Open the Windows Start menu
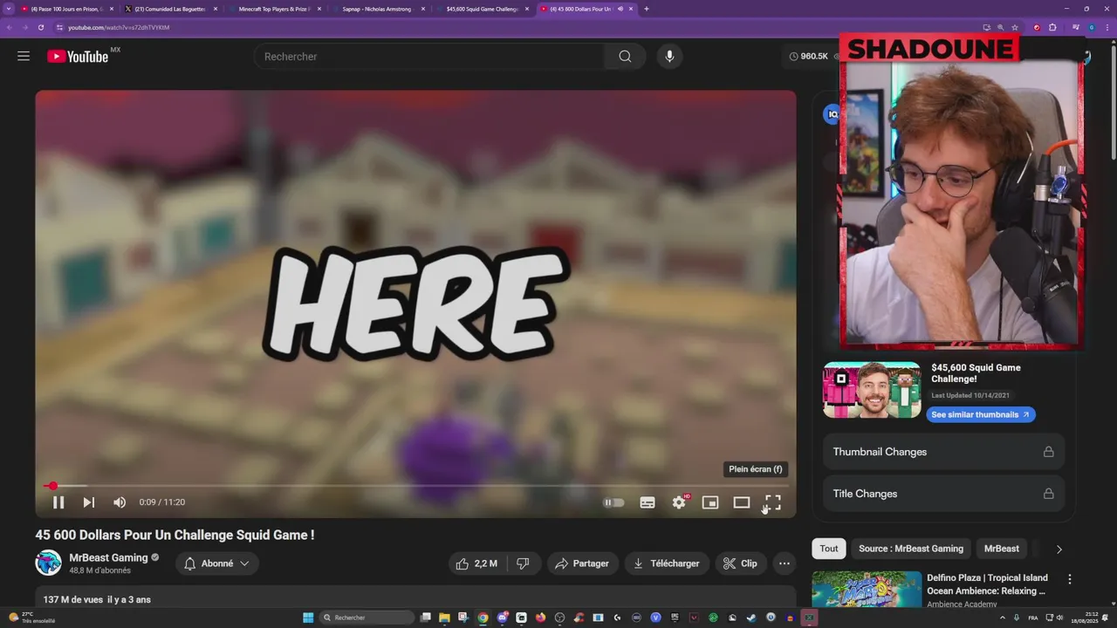The height and width of the screenshot is (628, 1117). click(308, 618)
